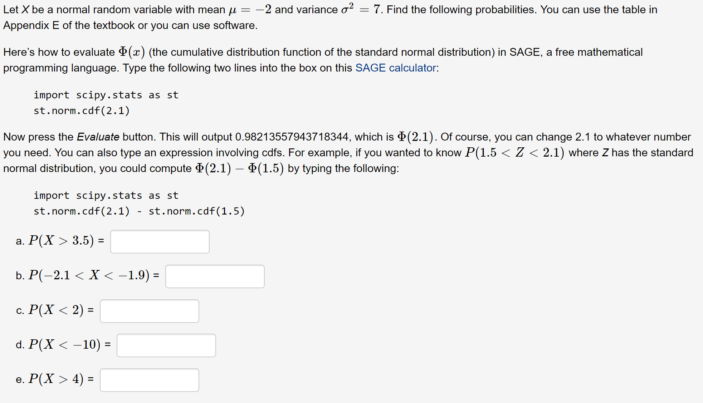Click the part c label P(X < 2)
Image resolution: width=703 pixels, height=403 pixels.
point(56,310)
